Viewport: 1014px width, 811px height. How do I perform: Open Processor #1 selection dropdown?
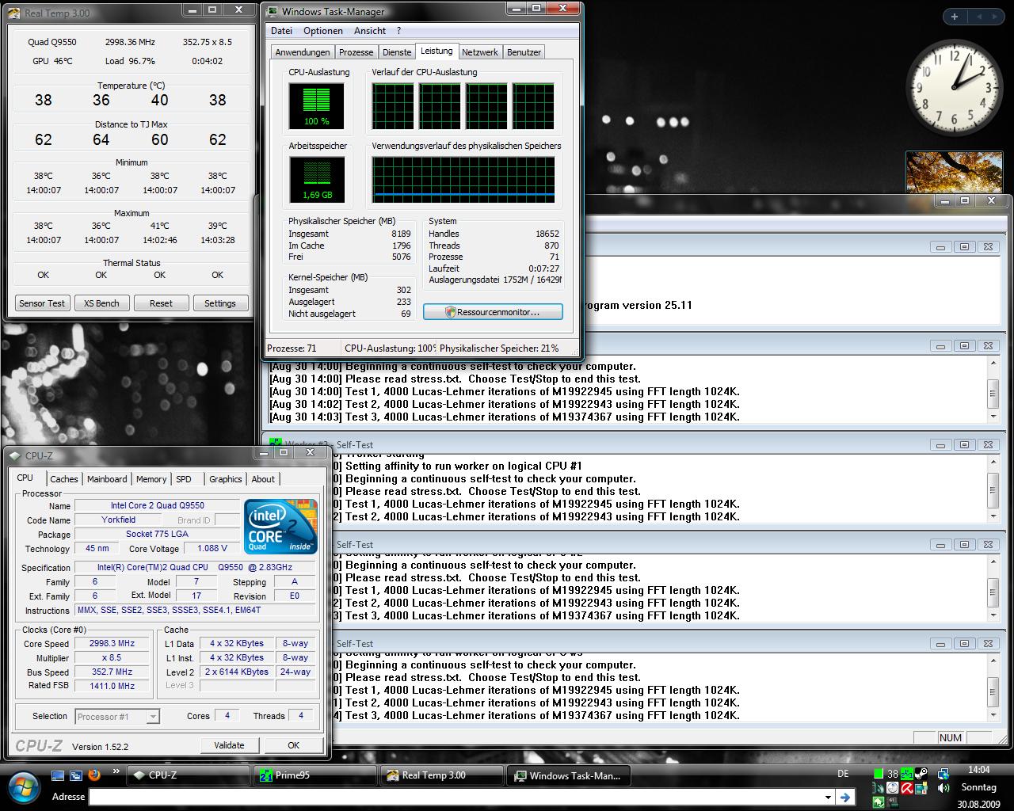tap(117, 717)
